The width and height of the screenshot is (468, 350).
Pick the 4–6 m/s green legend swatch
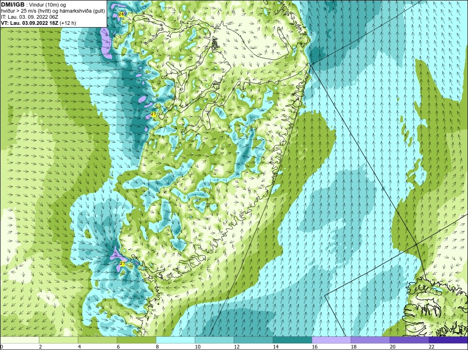(97, 340)
